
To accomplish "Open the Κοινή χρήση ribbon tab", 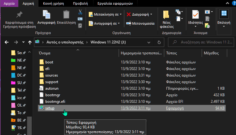I will (53, 3).
